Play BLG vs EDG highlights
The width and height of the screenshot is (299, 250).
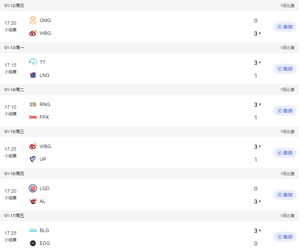click(285, 237)
